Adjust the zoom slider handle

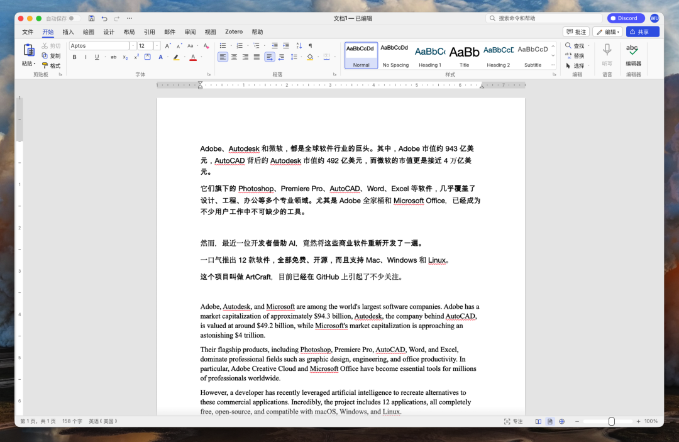point(612,421)
